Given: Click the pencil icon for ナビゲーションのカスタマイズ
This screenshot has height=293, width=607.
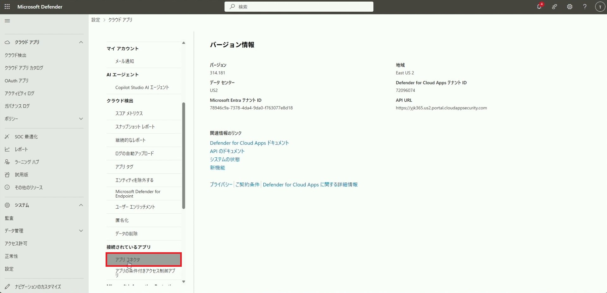Looking at the screenshot, I should click(7, 287).
